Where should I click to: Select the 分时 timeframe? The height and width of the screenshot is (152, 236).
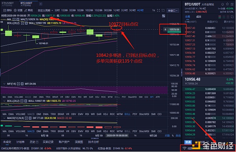pos(57,10)
